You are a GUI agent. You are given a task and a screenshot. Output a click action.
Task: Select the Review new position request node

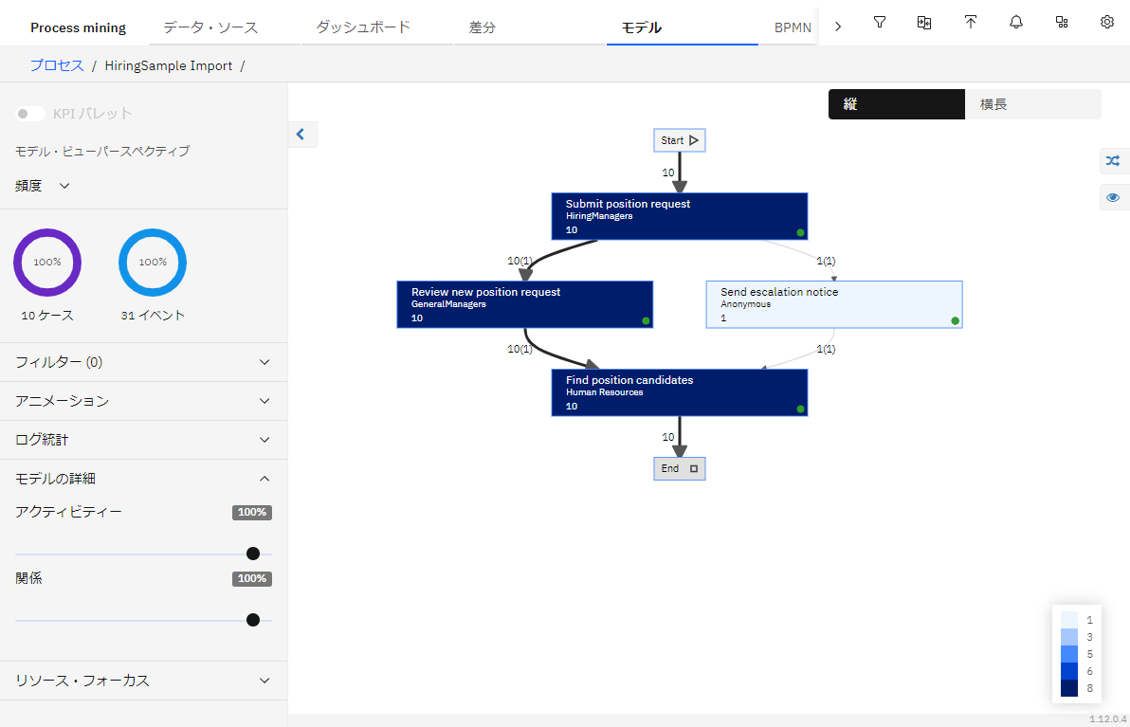524,305
